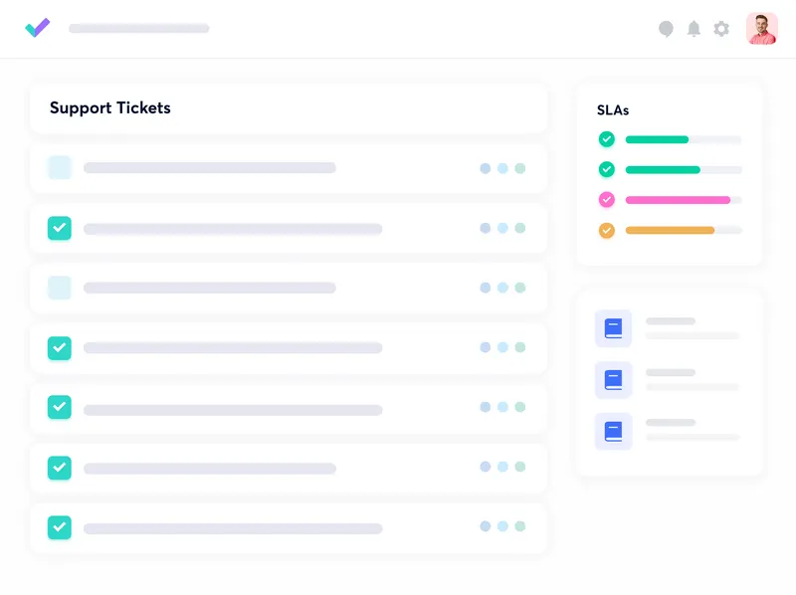Image resolution: width=796 pixels, height=595 pixels.
Task: Click the Support Tickets header
Action: coord(110,108)
